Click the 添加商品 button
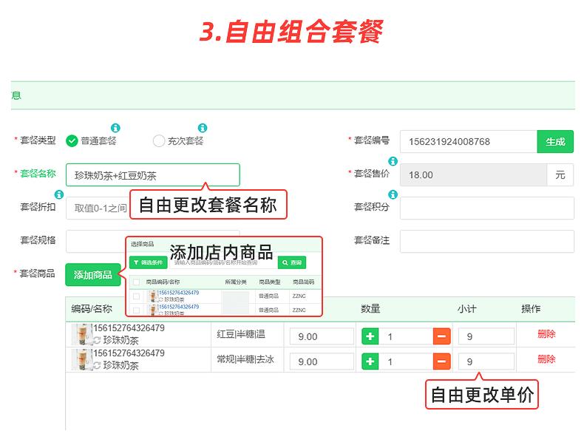The height and width of the screenshot is (445, 584). [x=92, y=275]
